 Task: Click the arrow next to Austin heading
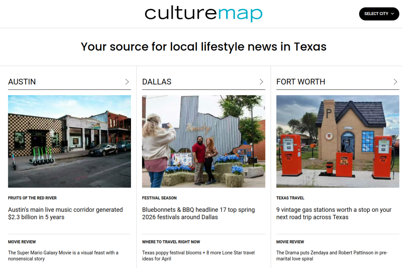click(127, 82)
